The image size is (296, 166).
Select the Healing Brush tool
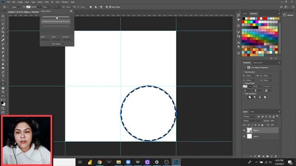(3, 40)
